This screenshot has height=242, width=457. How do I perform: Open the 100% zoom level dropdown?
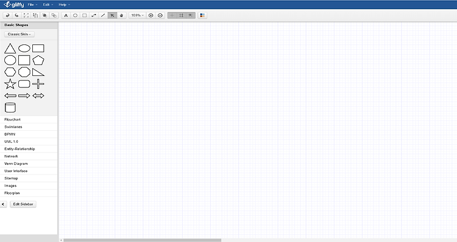click(137, 15)
